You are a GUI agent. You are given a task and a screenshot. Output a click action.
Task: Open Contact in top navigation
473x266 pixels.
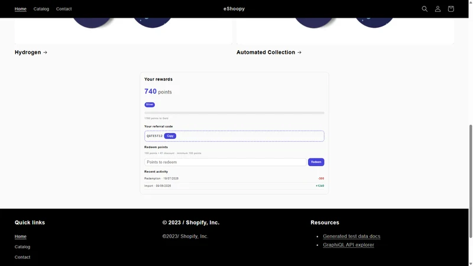(x=64, y=9)
